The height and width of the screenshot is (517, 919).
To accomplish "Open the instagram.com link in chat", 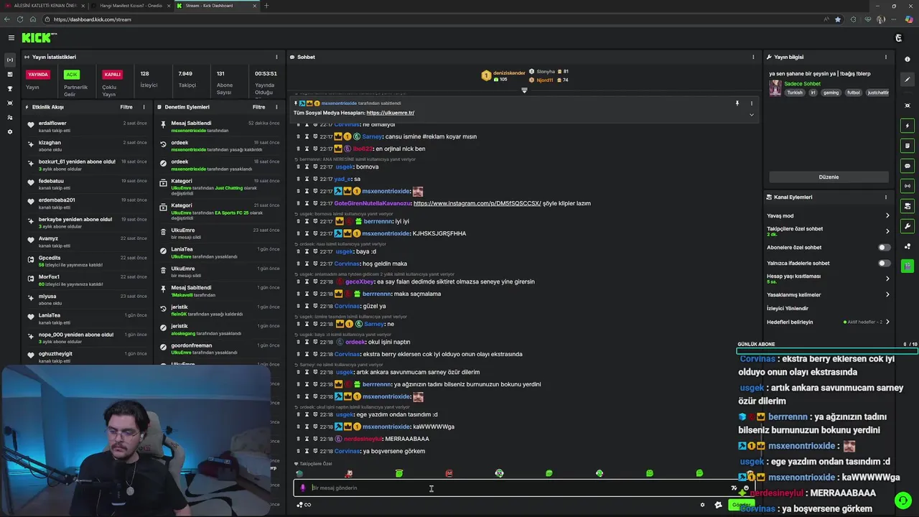I will (477, 203).
